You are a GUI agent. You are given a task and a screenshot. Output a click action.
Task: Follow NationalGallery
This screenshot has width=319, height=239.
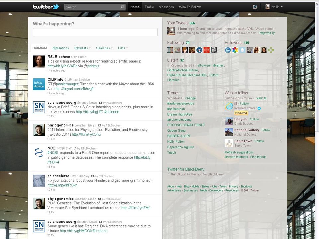(266, 130)
